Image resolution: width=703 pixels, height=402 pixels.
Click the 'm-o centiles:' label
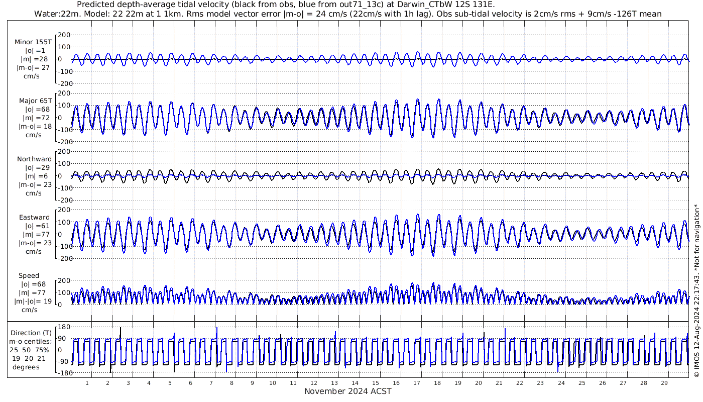coord(31,341)
